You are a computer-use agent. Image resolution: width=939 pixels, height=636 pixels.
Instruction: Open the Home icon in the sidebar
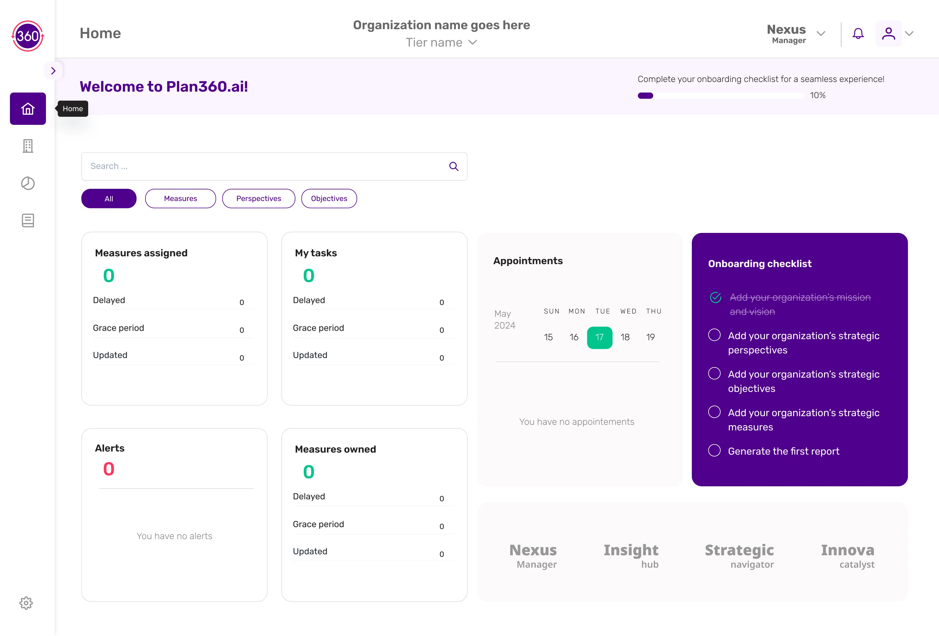[27, 108]
